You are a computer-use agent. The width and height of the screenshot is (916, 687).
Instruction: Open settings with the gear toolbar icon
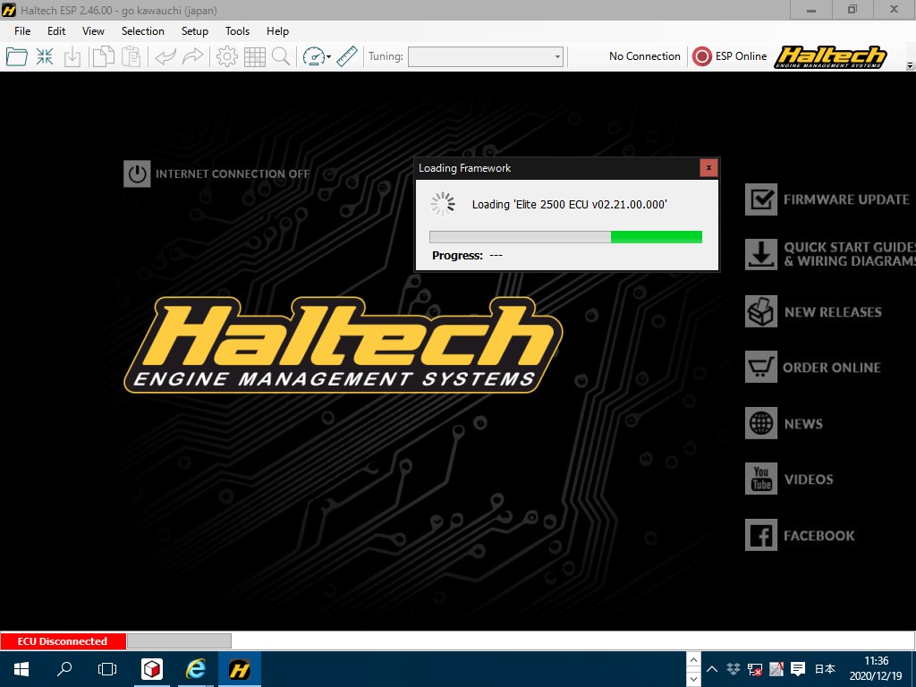(x=226, y=56)
